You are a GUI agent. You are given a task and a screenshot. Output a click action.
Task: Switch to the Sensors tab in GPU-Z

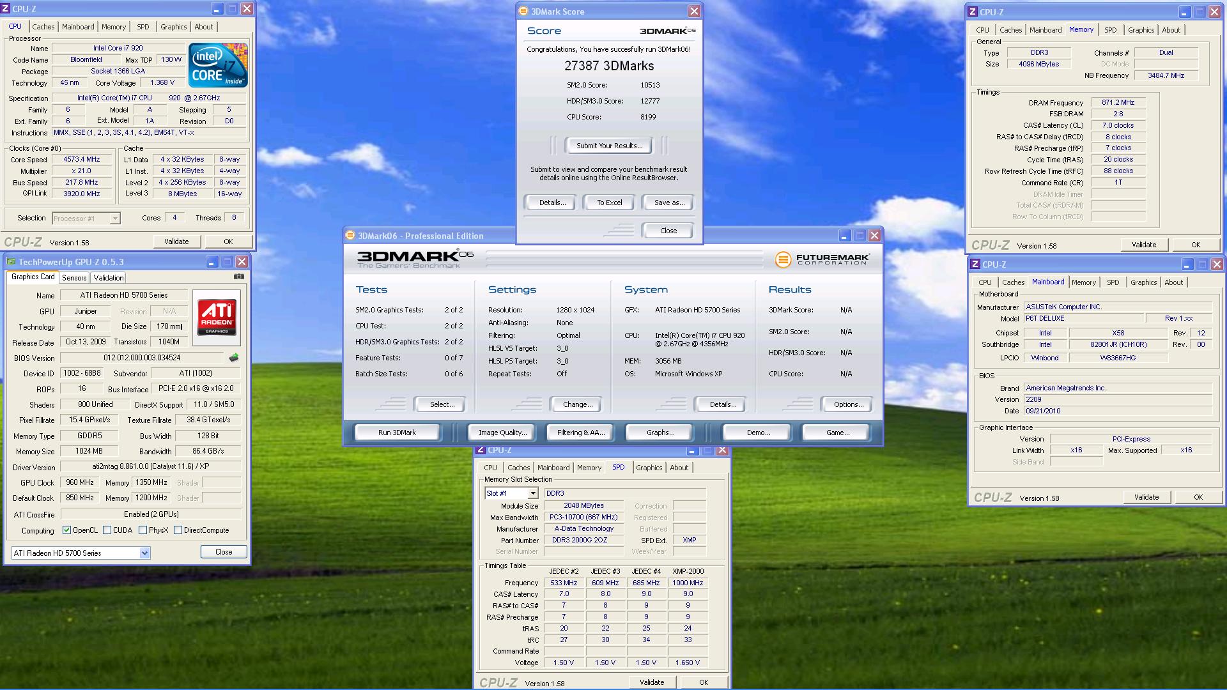74,278
